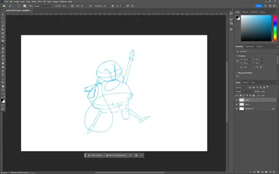The width and height of the screenshot is (279, 174).
Task: Toggle visibility of Layer 1
Action: (x=237, y=104)
